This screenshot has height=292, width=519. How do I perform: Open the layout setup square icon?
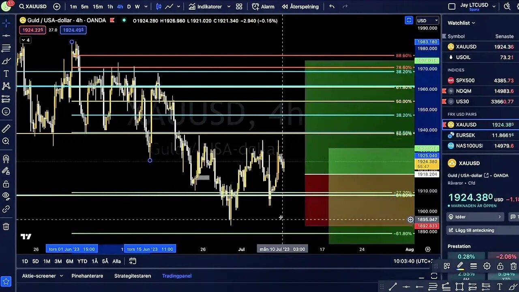click(452, 6)
